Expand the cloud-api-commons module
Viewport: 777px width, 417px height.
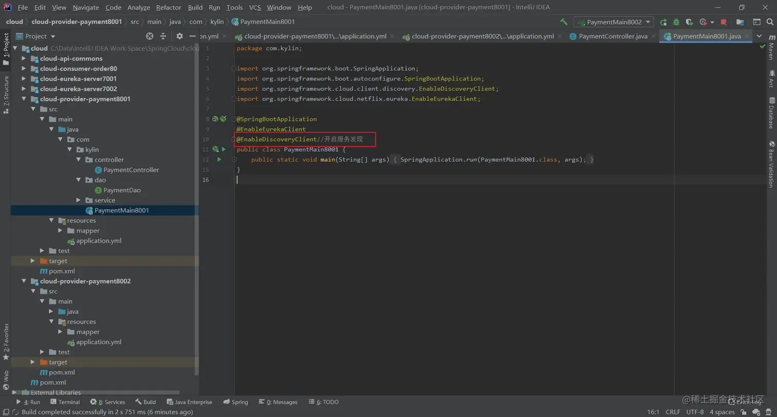click(24, 59)
